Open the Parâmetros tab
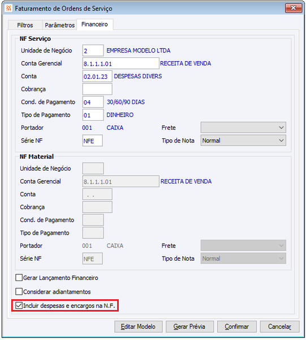The image size is (306, 340). click(60, 25)
